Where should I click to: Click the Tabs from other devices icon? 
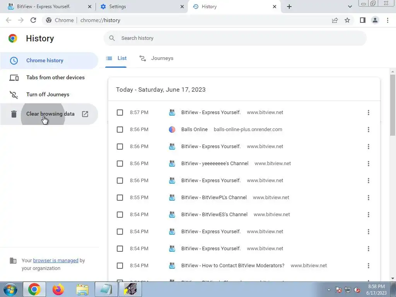tap(14, 78)
